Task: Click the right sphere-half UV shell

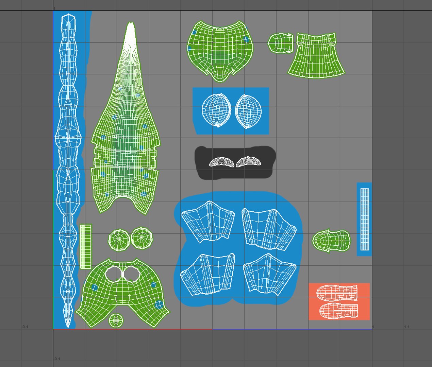Action: click(248, 111)
